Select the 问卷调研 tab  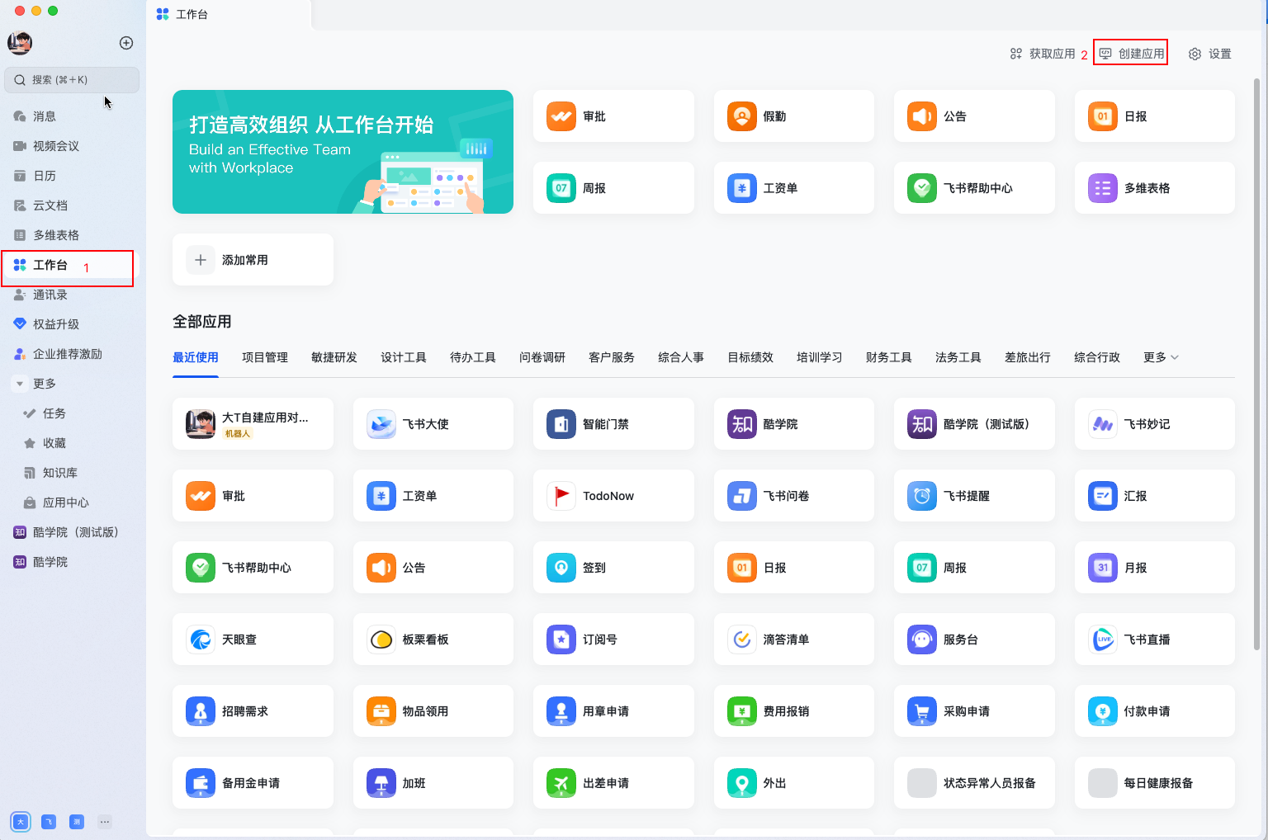(x=542, y=357)
